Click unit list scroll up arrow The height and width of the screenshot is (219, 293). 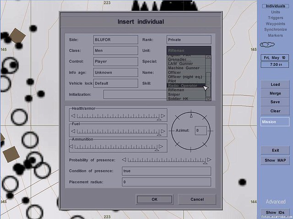tap(208, 57)
